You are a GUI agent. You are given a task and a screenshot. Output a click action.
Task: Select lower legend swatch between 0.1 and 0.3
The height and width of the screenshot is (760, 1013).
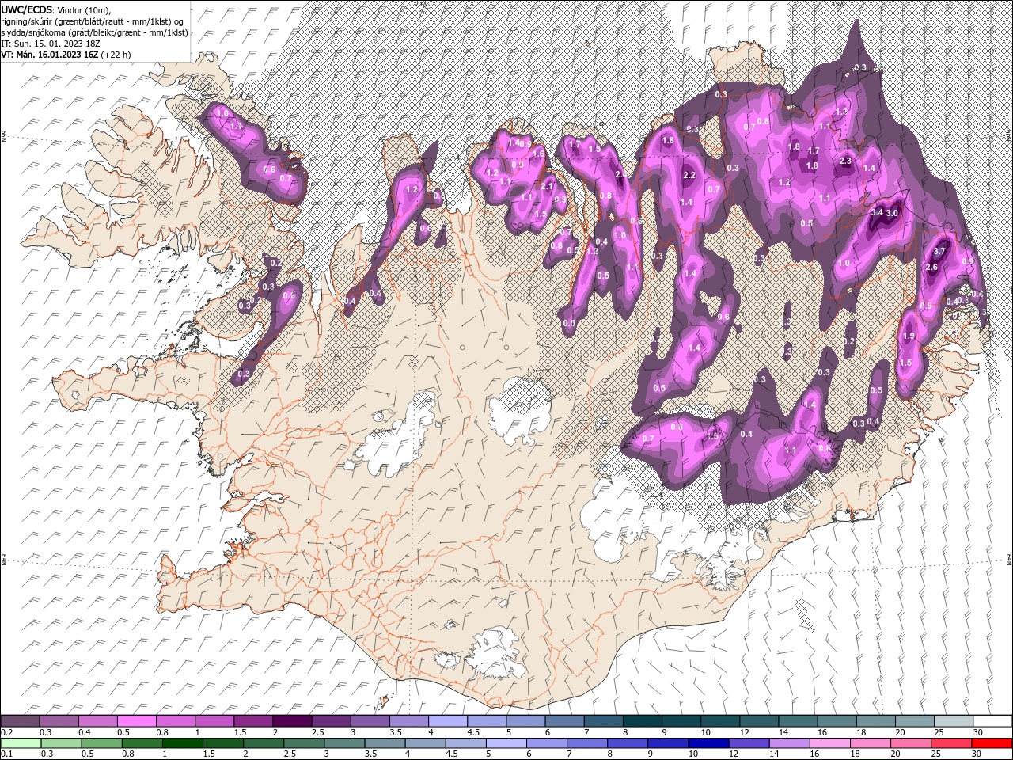pos(21,743)
